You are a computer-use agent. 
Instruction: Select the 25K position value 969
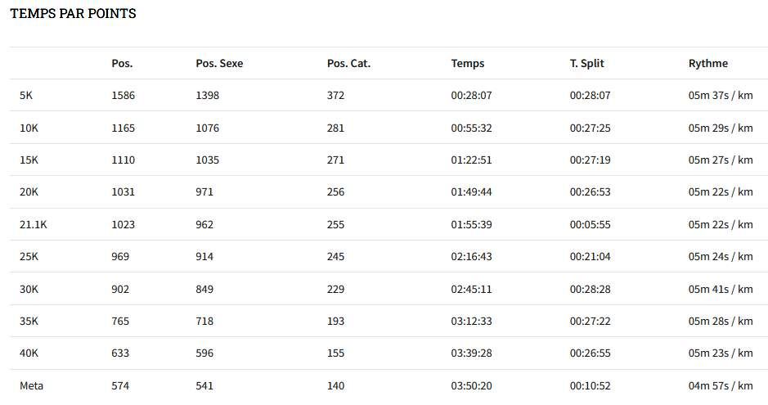pos(120,257)
